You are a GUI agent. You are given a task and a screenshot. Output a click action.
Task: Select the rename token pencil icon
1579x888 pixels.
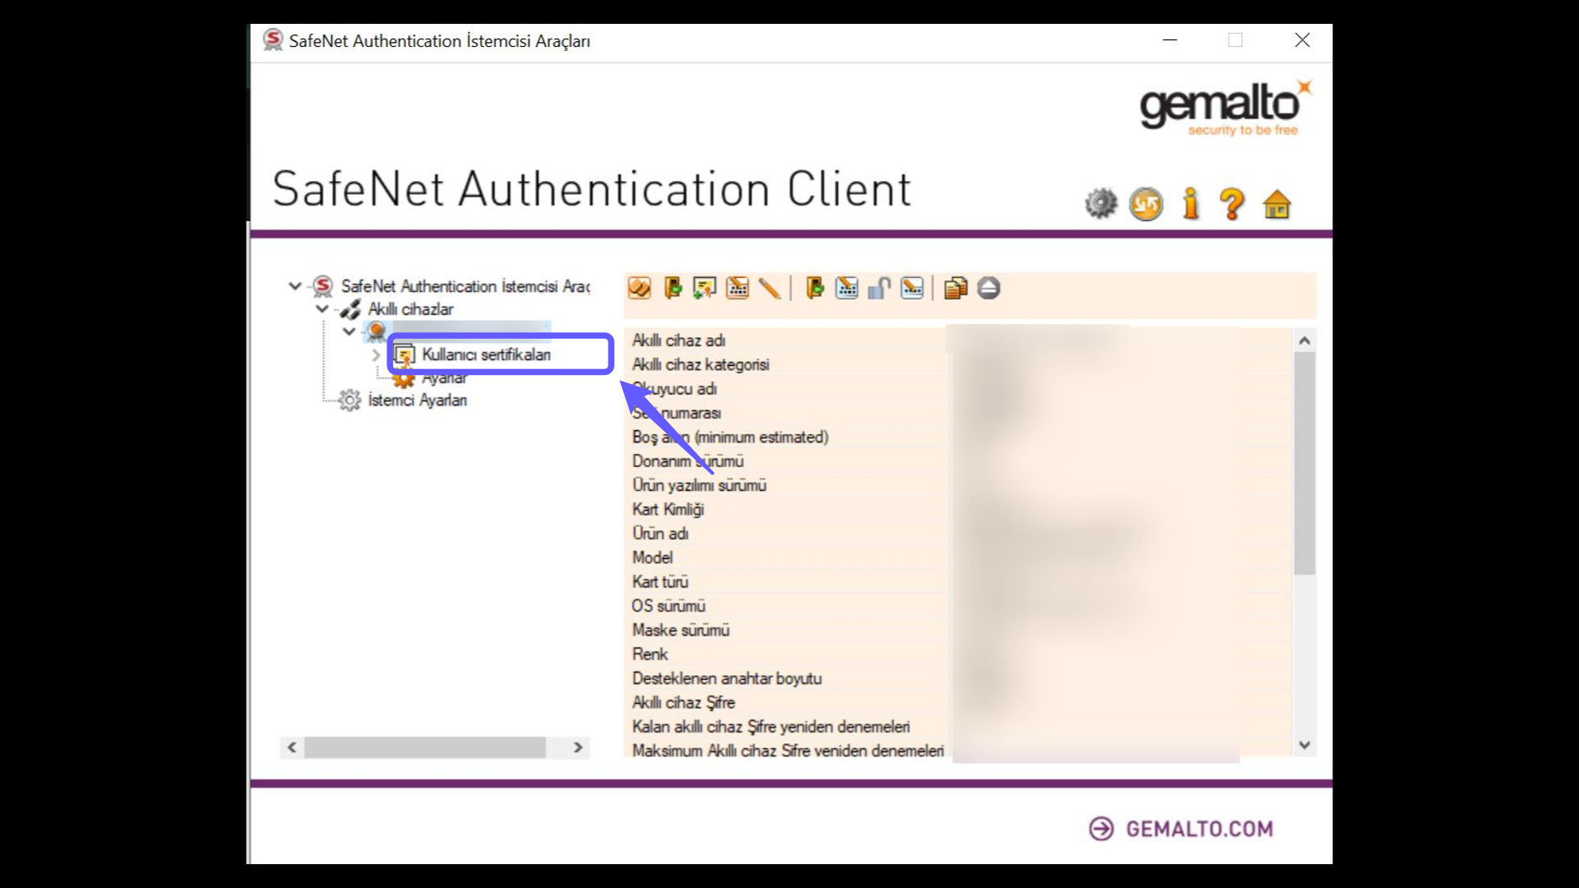click(x=770, y=288)
